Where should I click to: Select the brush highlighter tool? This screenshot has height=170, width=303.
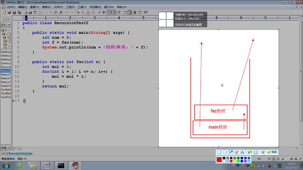point(236,153)
